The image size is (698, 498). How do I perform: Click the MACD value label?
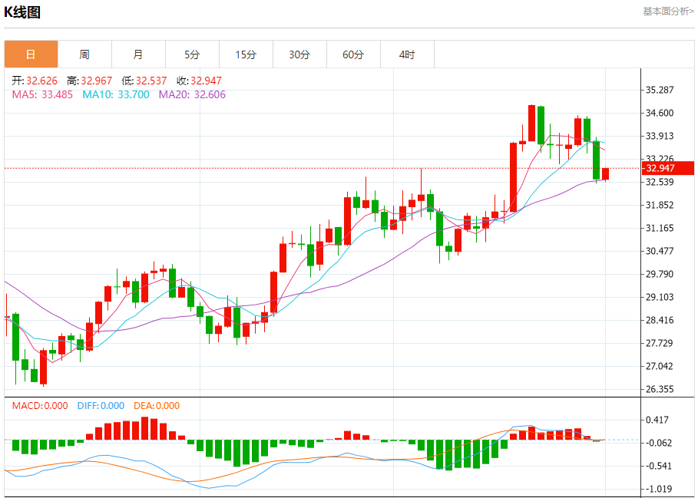(40, 405)
